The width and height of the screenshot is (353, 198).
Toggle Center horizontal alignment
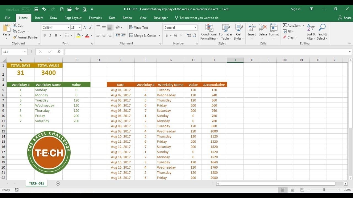point(104,35)
